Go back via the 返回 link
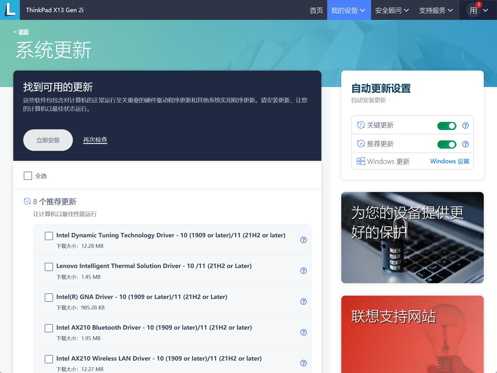 (23, 32)
